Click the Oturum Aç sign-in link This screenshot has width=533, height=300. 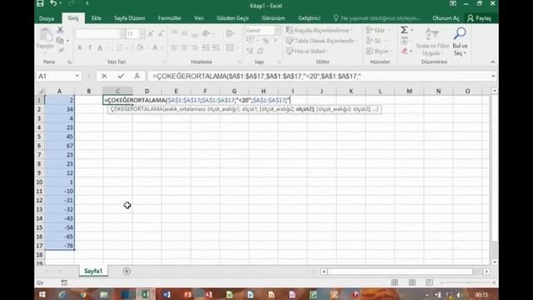click(446, 18)
